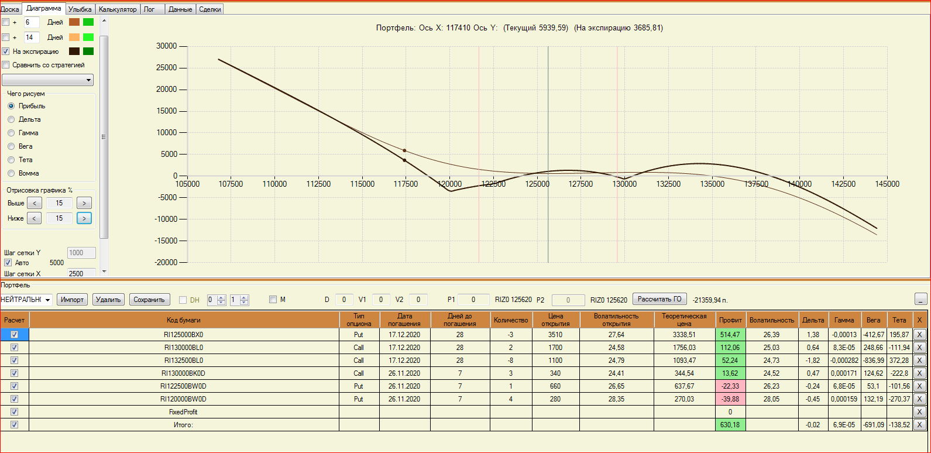This screenshot has width=931, height=453.
Task: Pick the dark brown На экспирацию swatch
Action: click(74, 52)
